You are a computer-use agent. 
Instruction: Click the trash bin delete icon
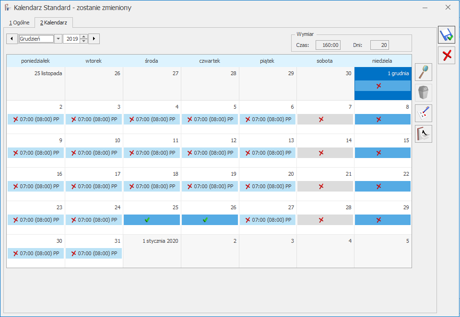(424, 92)
